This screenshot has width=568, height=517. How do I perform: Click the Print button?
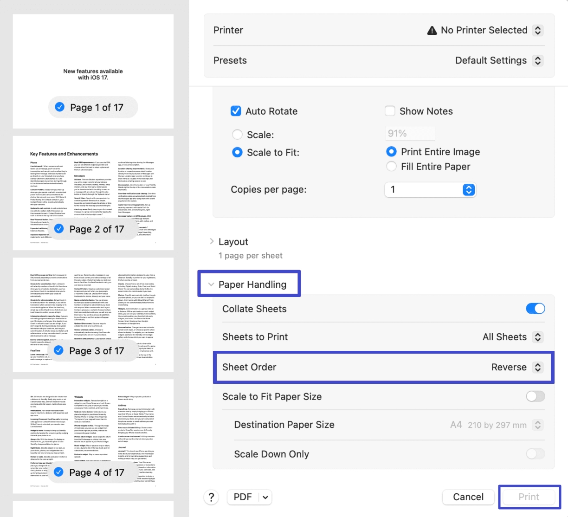pos(529,497)
